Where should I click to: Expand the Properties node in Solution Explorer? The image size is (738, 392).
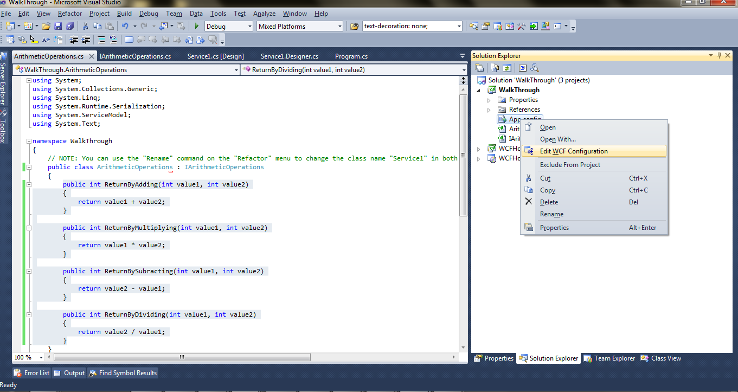489,100
